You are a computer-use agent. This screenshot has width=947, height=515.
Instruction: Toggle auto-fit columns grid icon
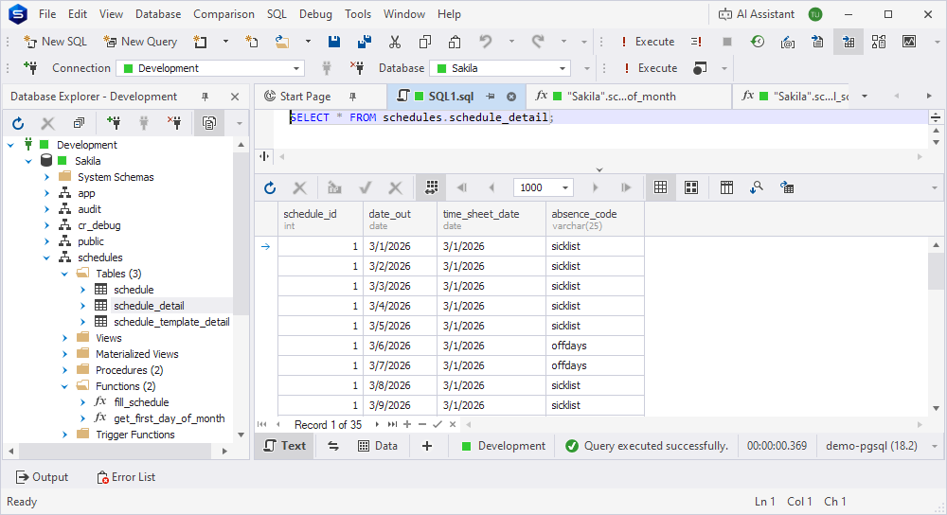pos(431,187)
